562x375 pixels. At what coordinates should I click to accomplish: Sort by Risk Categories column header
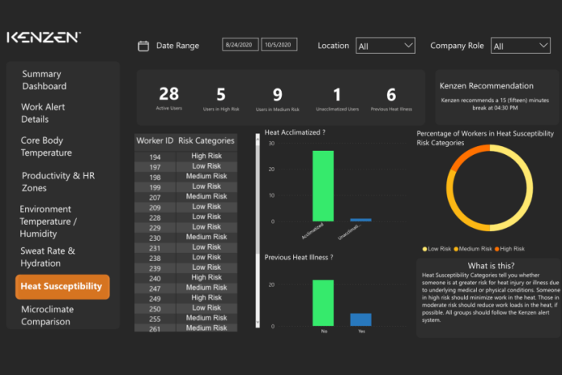206,141
